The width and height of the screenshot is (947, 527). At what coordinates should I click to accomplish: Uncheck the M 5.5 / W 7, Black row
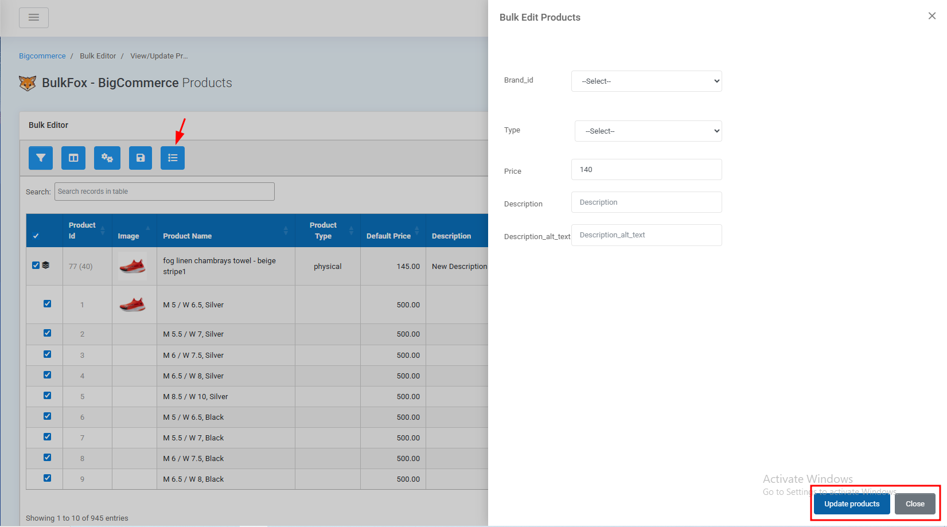click(x=48, y=437)
